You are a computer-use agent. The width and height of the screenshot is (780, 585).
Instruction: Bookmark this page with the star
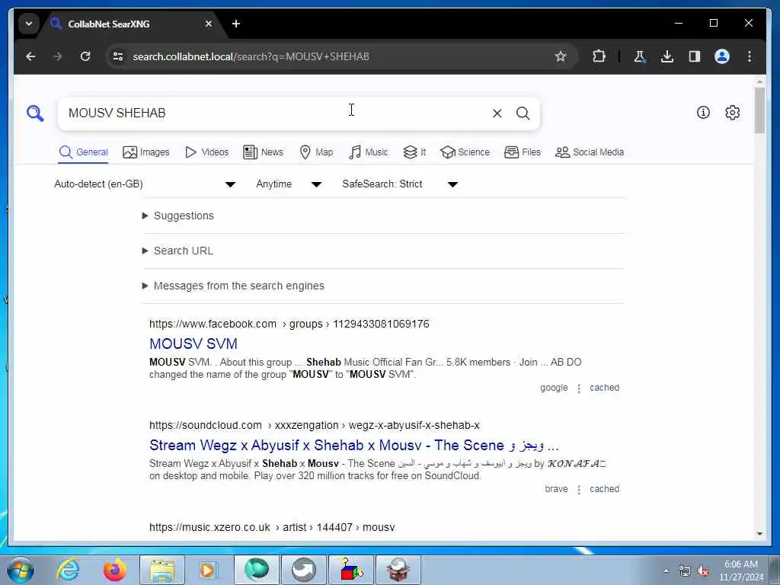(561, 56)
